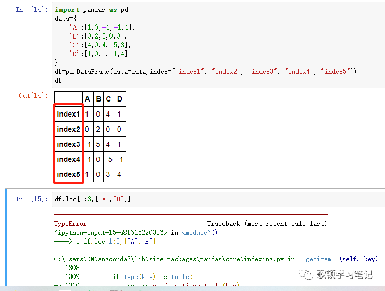This screenshot has height=291, width=385.
Task: Click the index5 row label
Action: tap(68, 174)
